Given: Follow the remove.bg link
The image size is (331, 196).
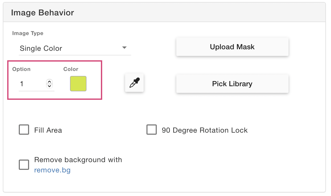Looking at the screenshot, I should pos(52,170).
